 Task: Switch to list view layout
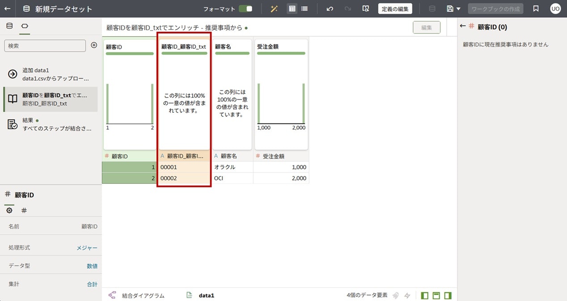point(305,8)
